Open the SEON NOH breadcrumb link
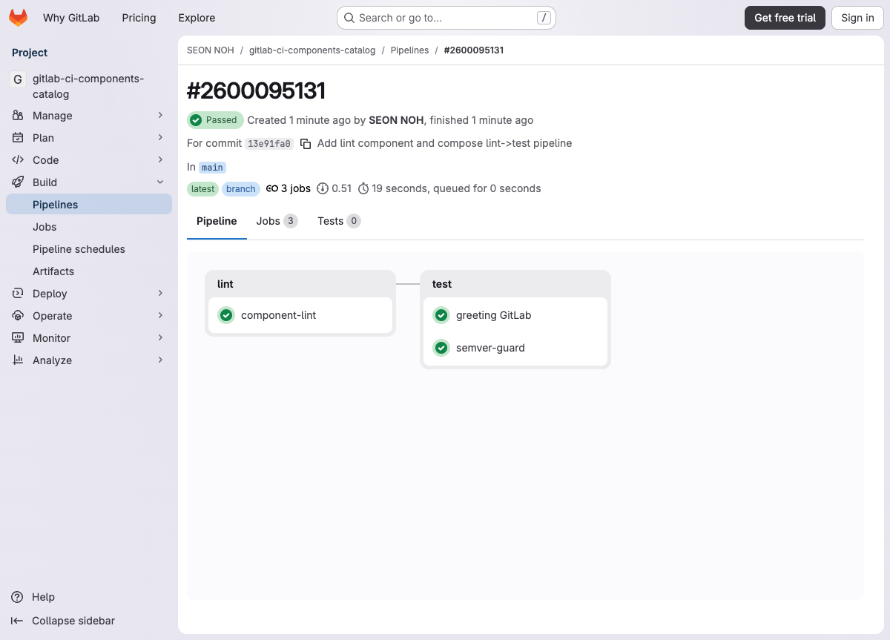The image size is (890, 640). (x=211, y=50)
